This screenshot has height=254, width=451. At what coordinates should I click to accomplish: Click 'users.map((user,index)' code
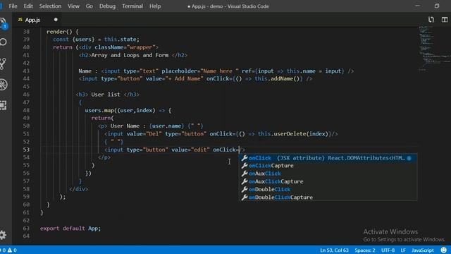click(120, 110)
